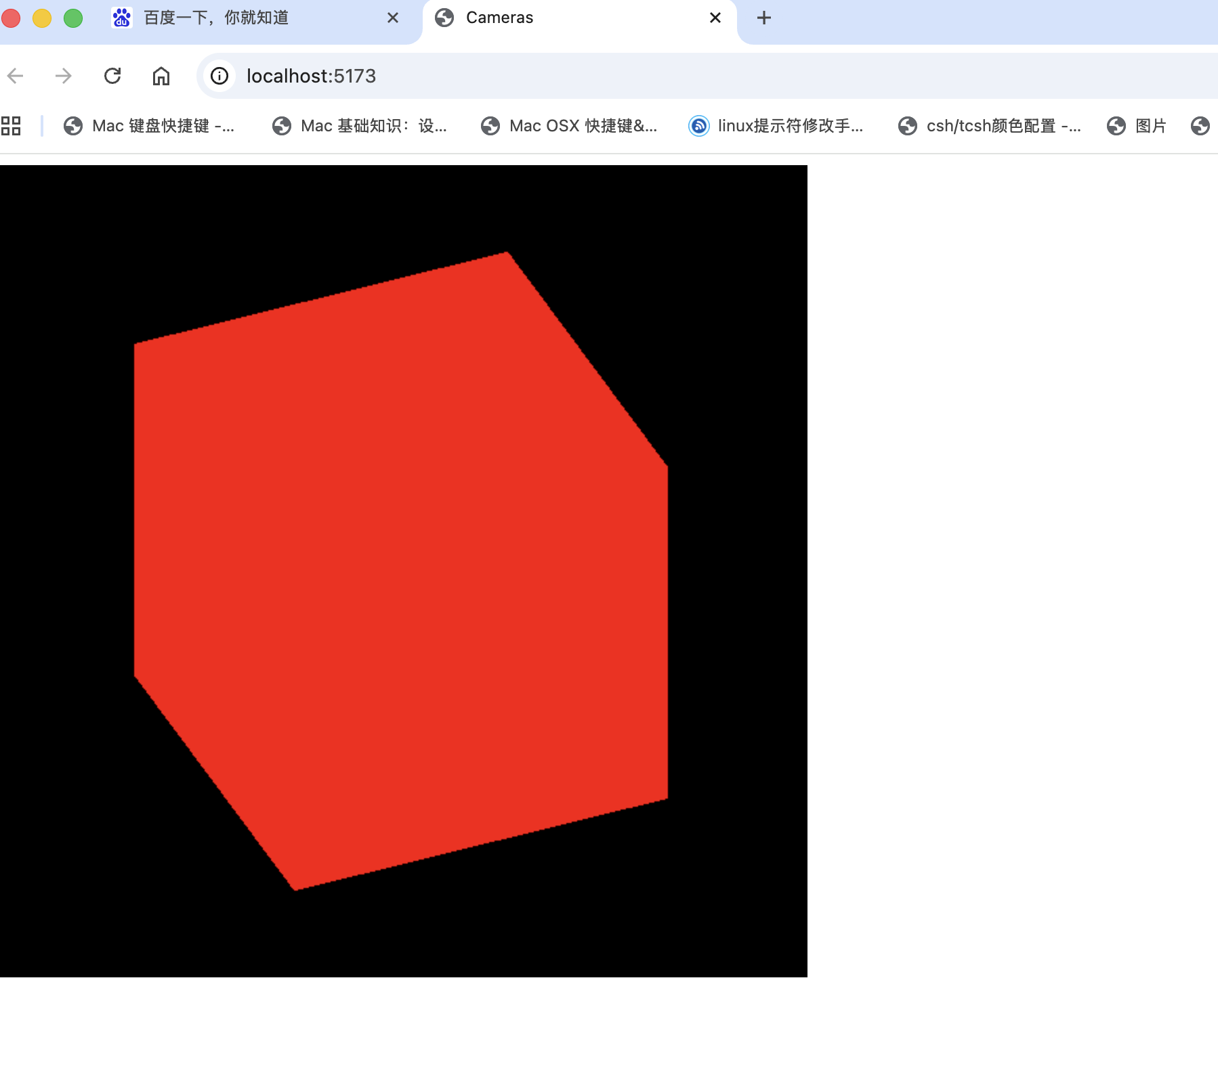Click the last globe bookmark icon
The height and width of the screenshot is (1087, 1218).
click(1200, 126)
